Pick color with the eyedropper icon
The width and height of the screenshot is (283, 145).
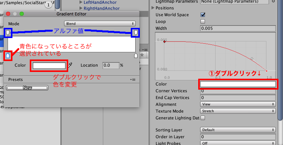[x=70, y=65]
